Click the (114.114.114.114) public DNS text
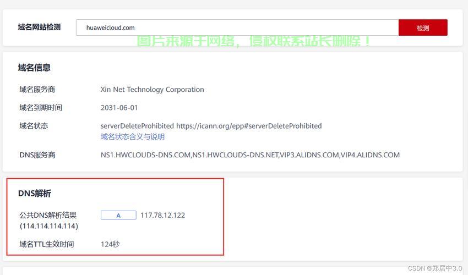 click(x=49, y=226)
